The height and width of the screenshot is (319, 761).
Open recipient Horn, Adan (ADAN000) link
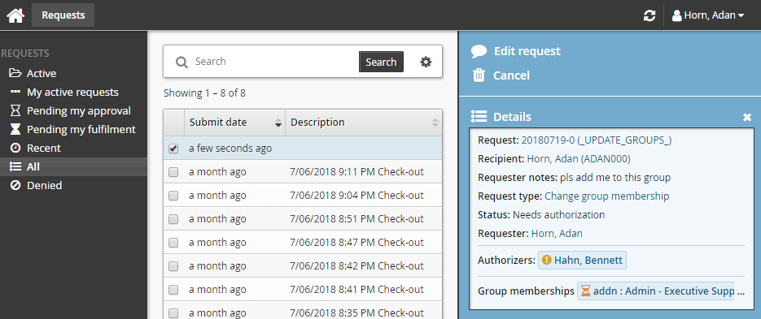[x=579, y=159]
